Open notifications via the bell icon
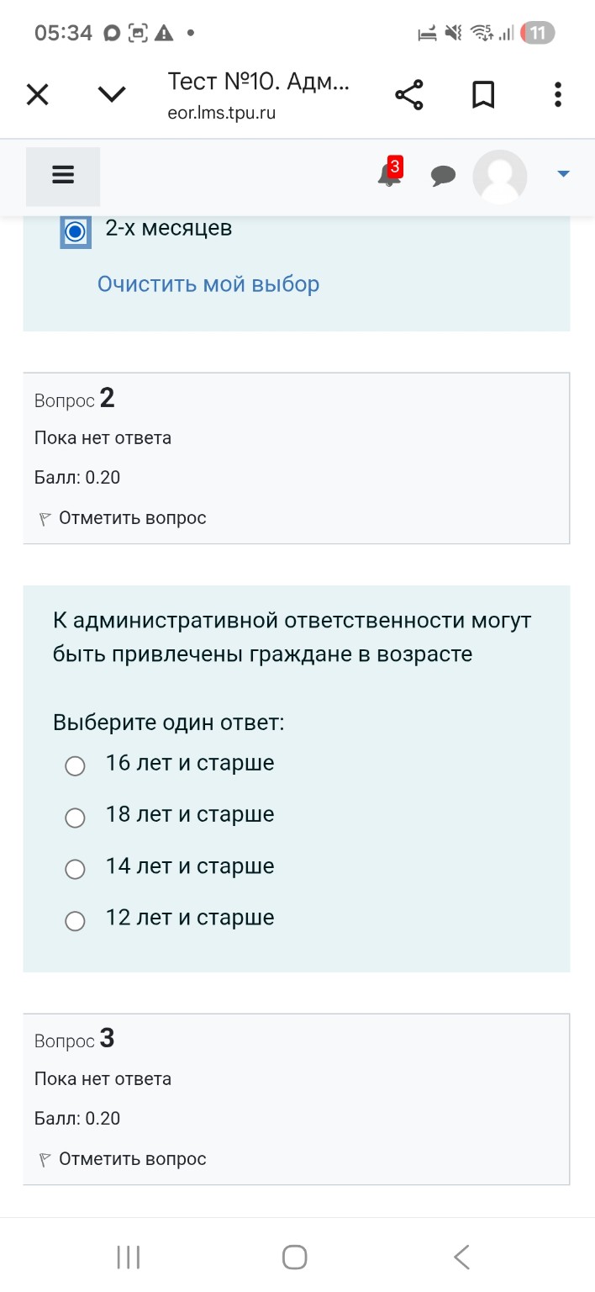 [388, 177]
